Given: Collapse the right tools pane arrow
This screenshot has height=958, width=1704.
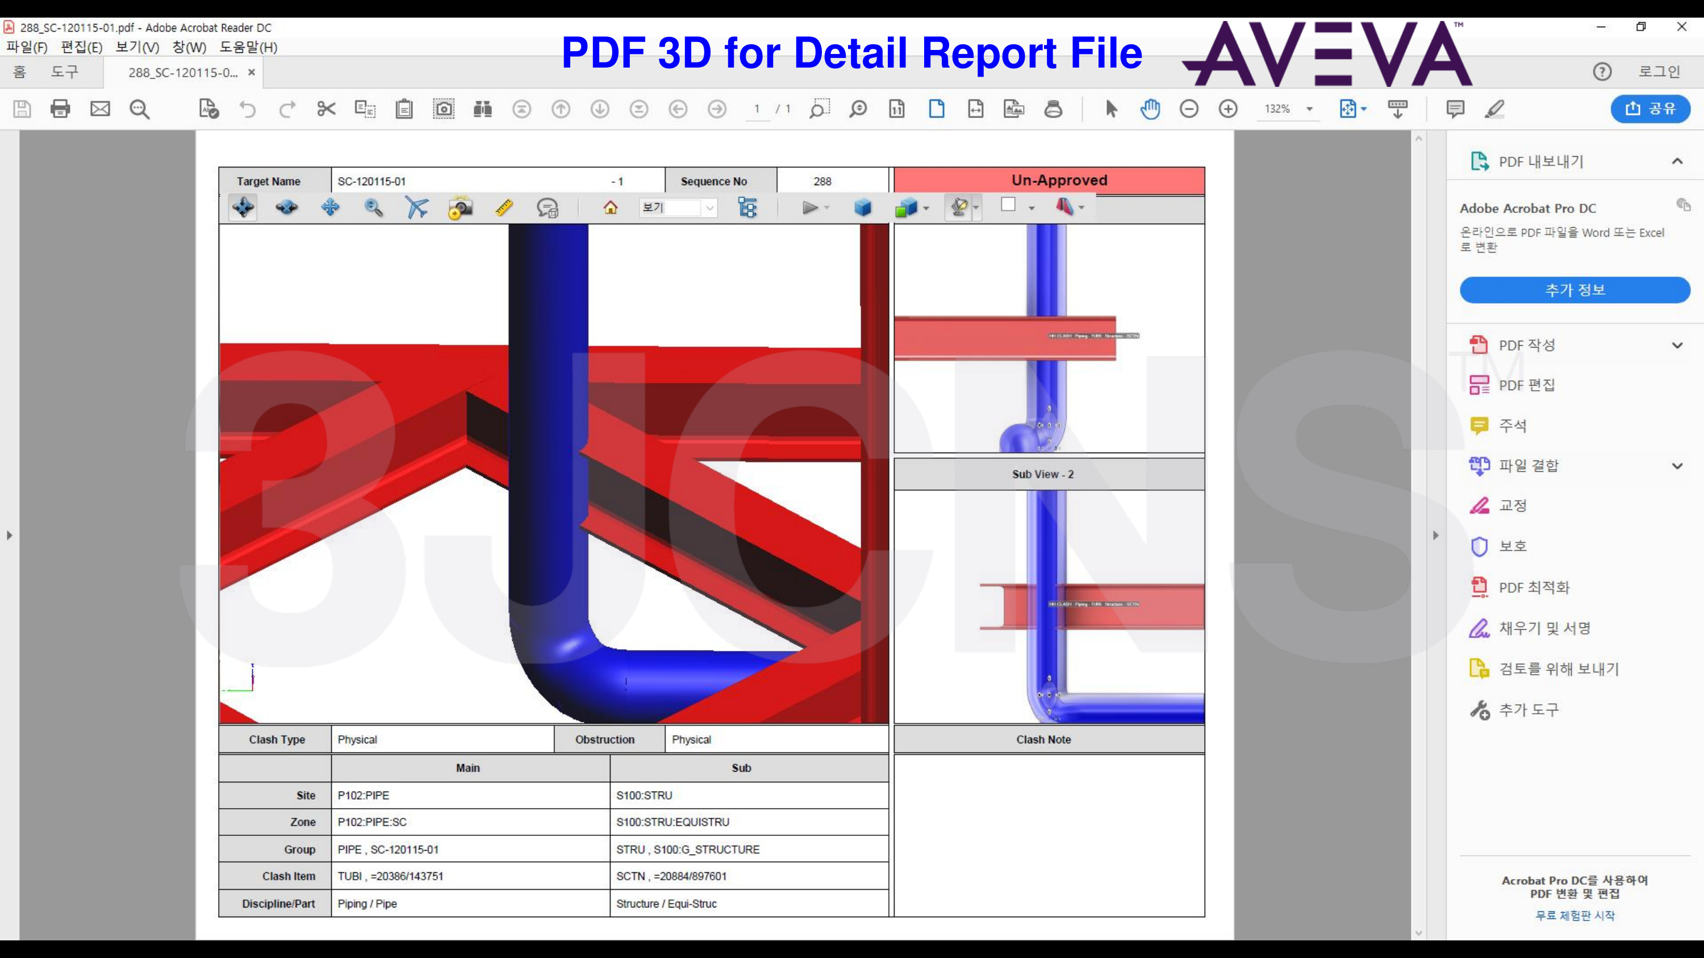Looking at the screenshot, I should point(1435,535).
